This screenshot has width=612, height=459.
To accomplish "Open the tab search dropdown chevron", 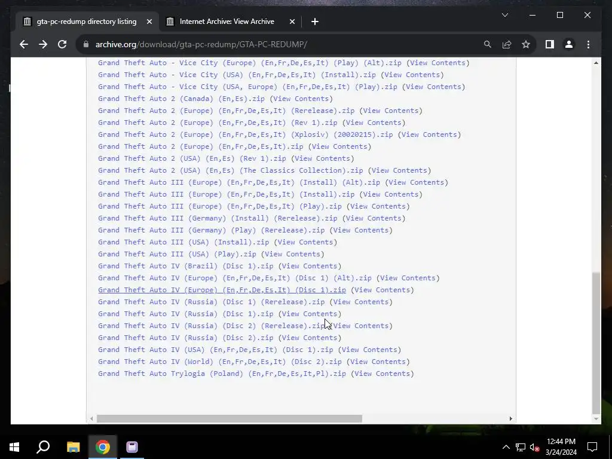I will [504, 15].
